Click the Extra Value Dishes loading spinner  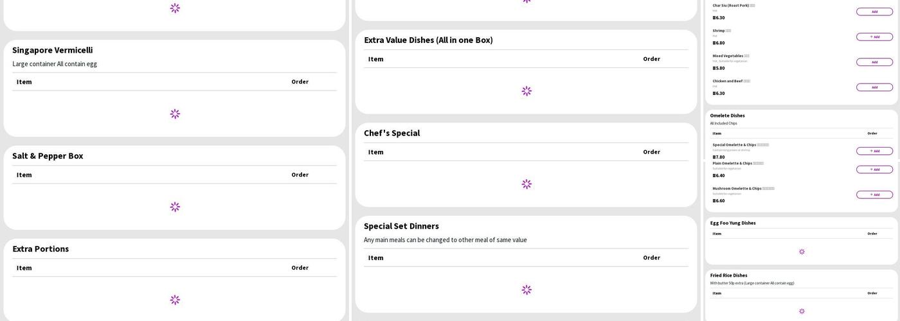(x=526, y=91)
